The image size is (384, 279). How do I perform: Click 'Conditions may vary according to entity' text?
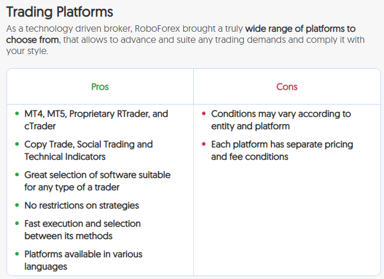coord(280,120)
